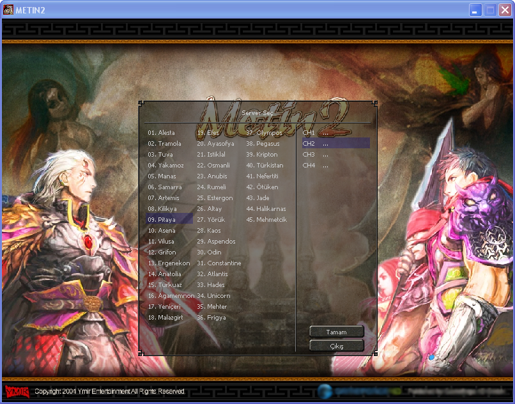This screenshot has width=515, height=404.
Task: Choose server 17. Yeniçeri
Action: pos(164,306)
